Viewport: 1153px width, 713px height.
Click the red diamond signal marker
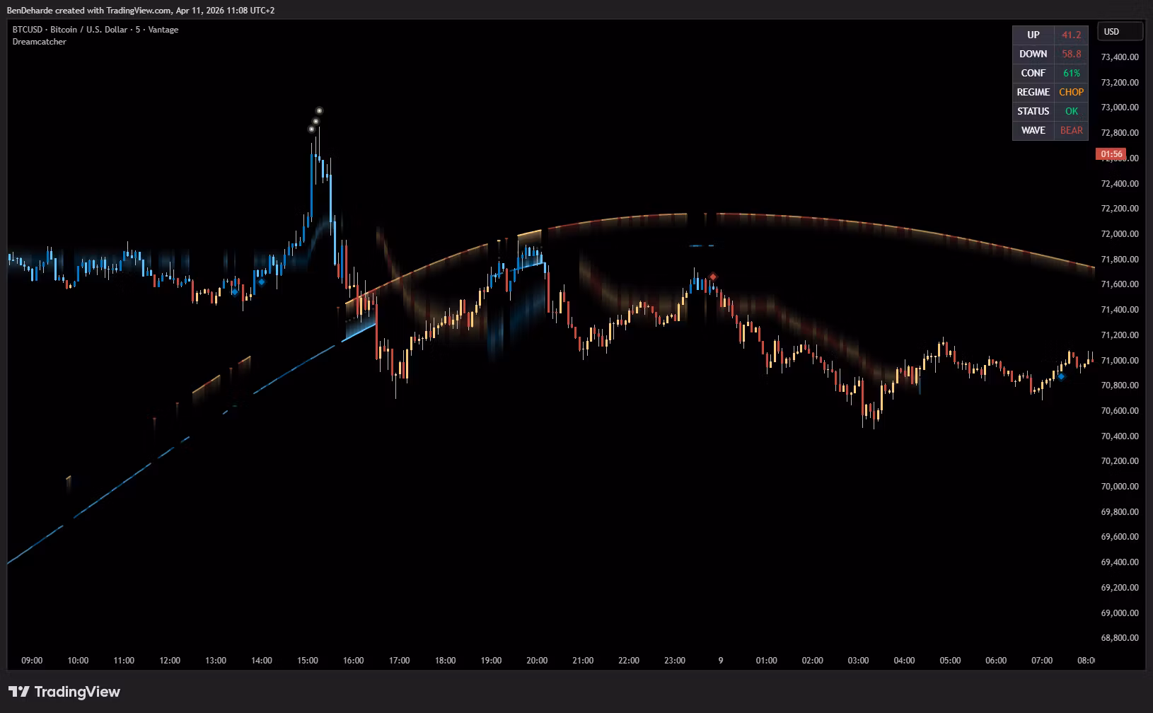(714, 277)
